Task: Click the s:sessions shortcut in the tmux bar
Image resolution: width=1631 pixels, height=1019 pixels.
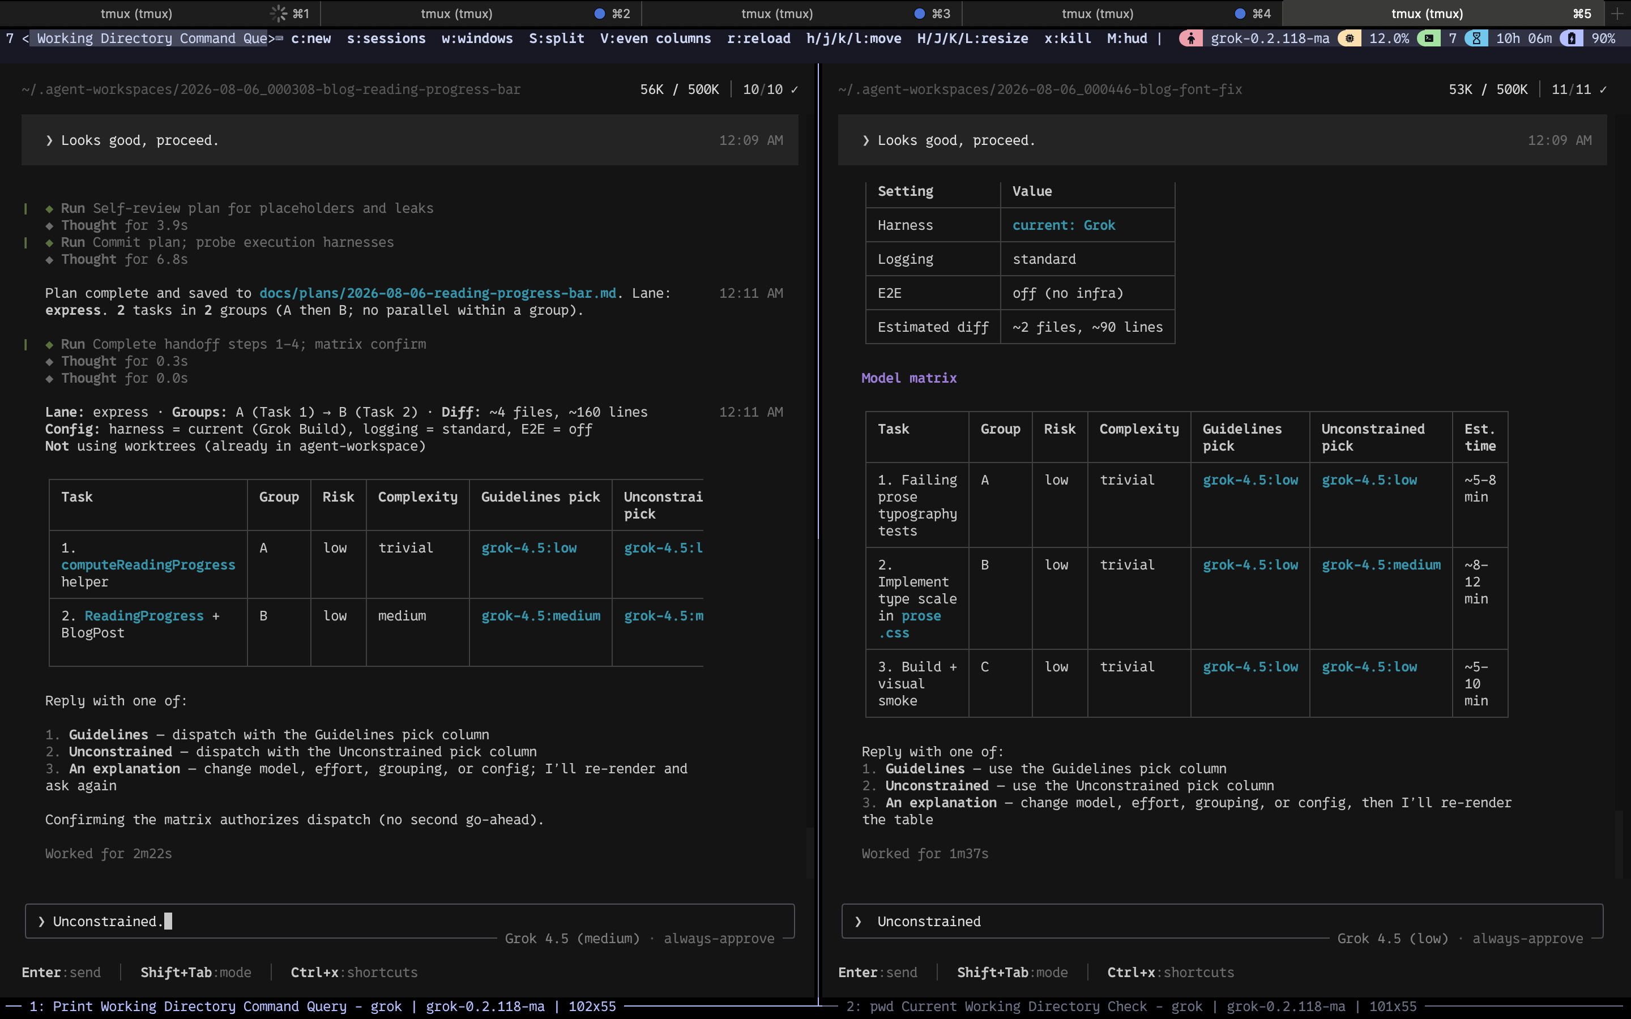Action: point(386,38)
